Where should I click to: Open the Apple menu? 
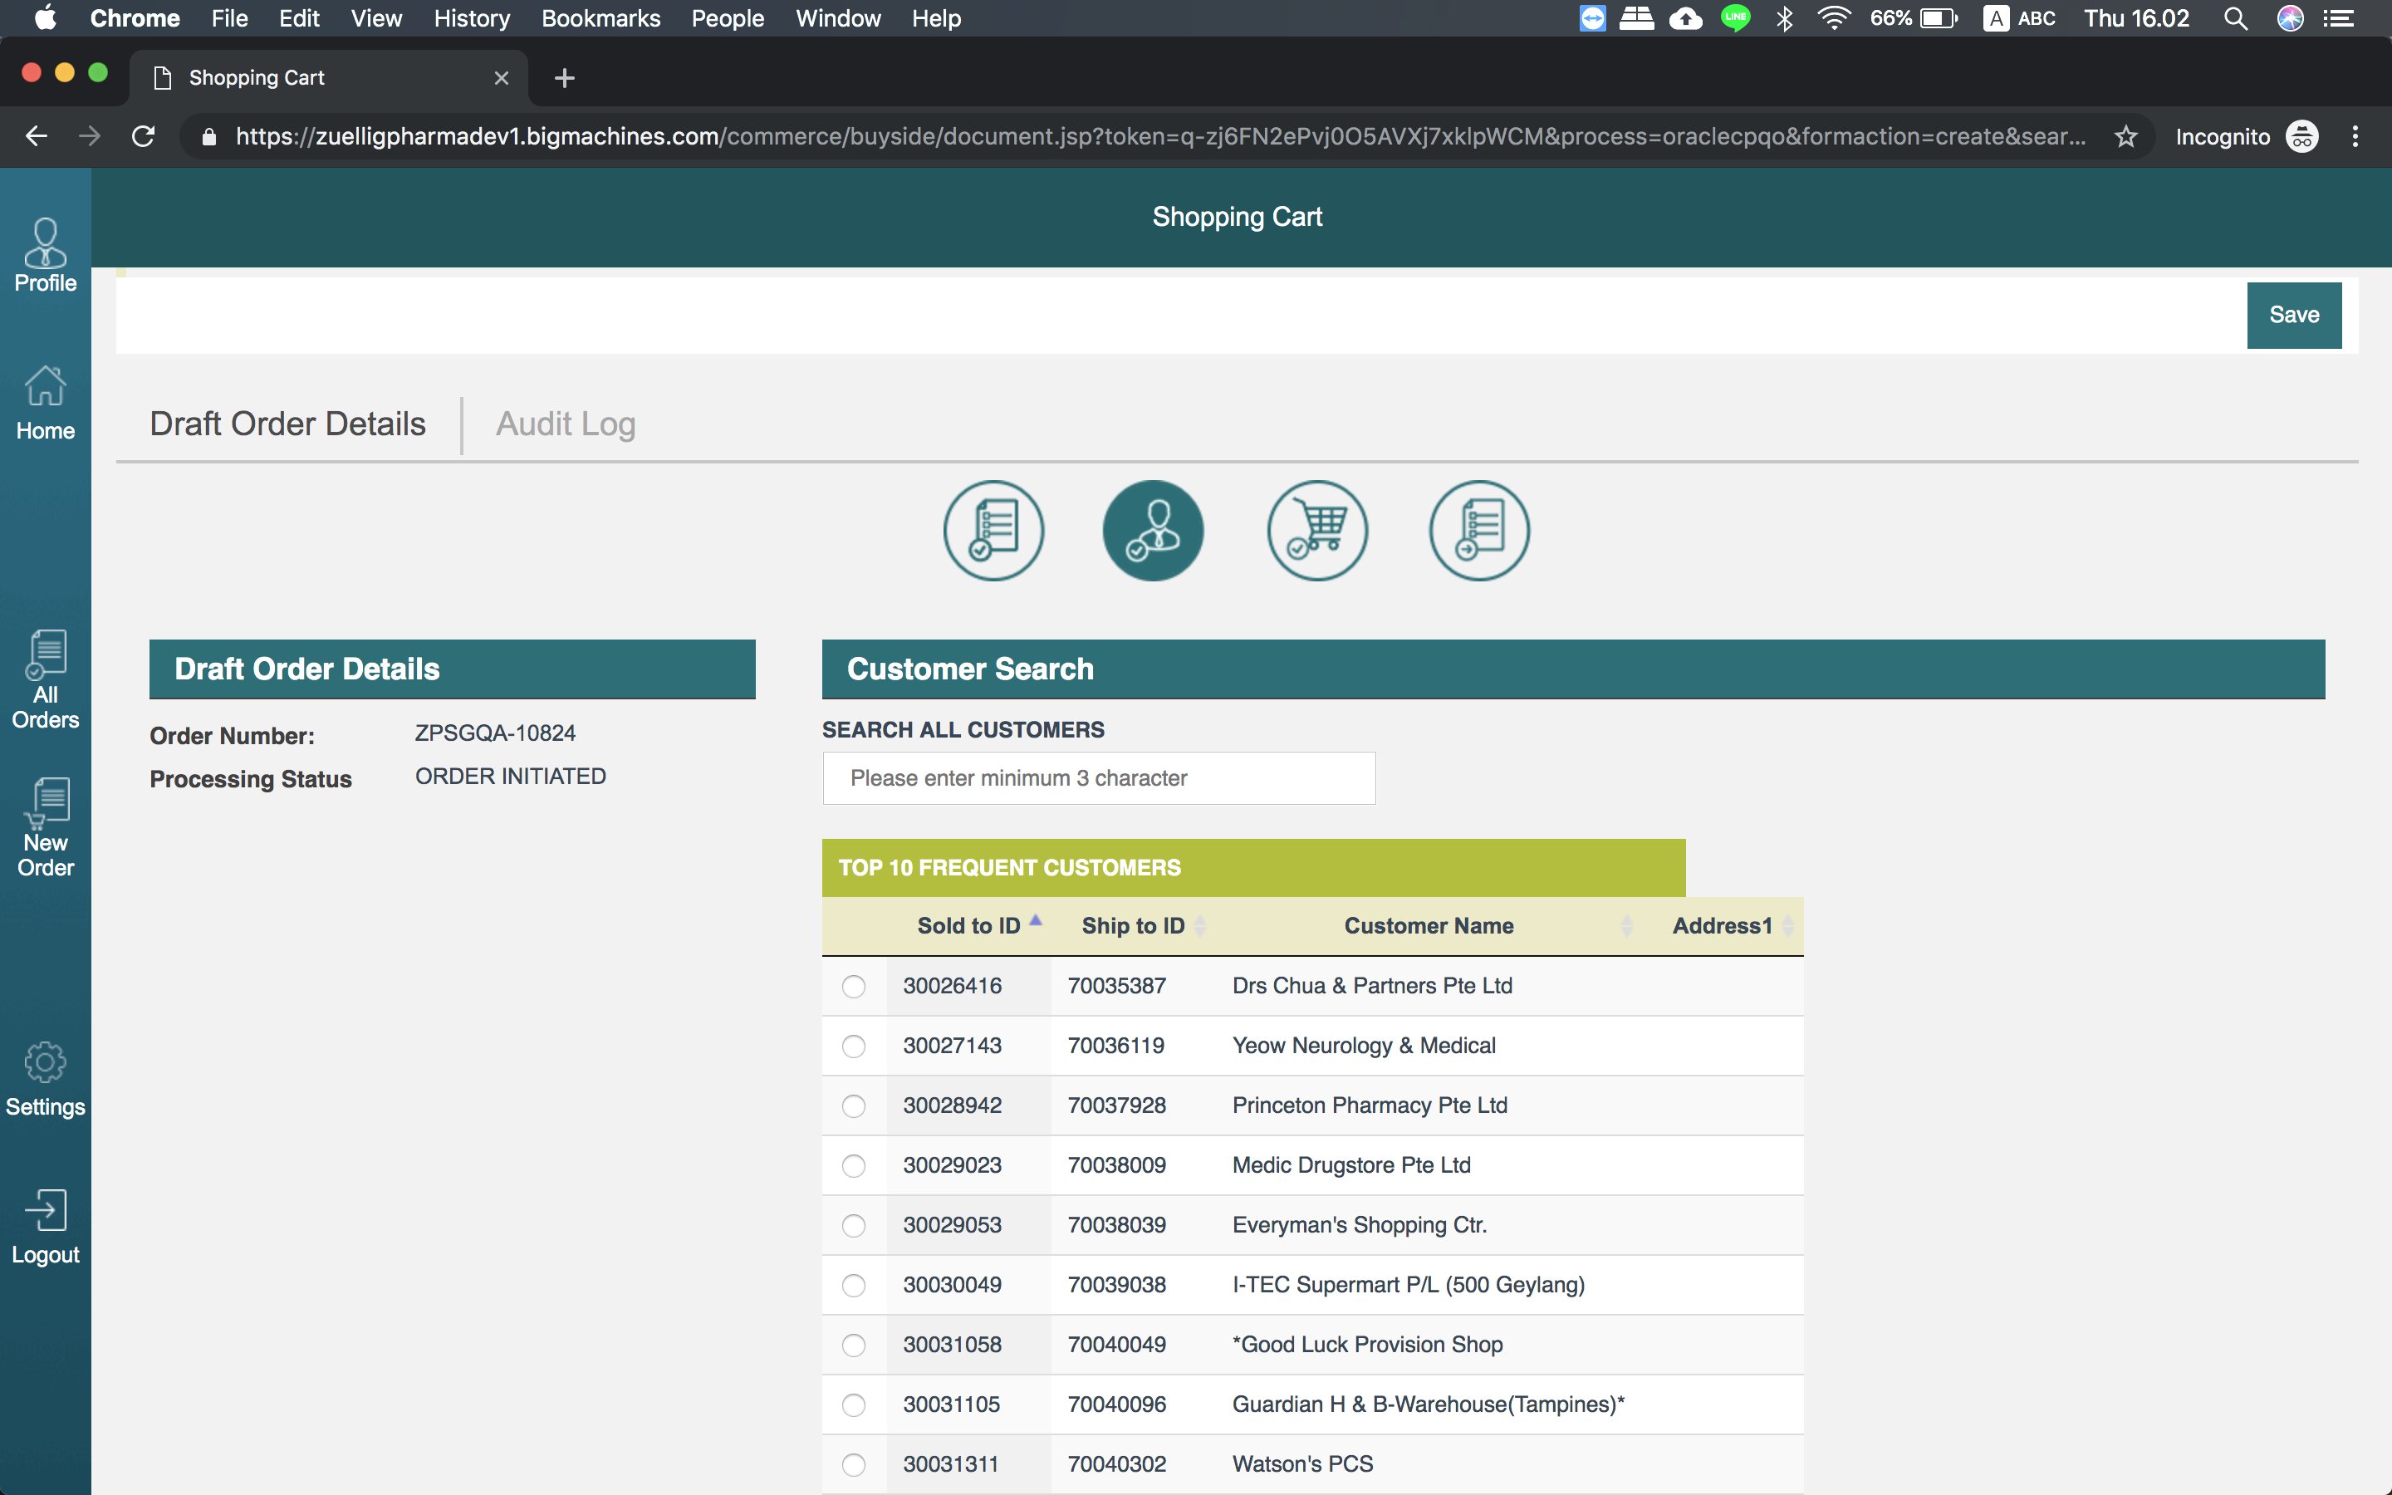(46, 19)
